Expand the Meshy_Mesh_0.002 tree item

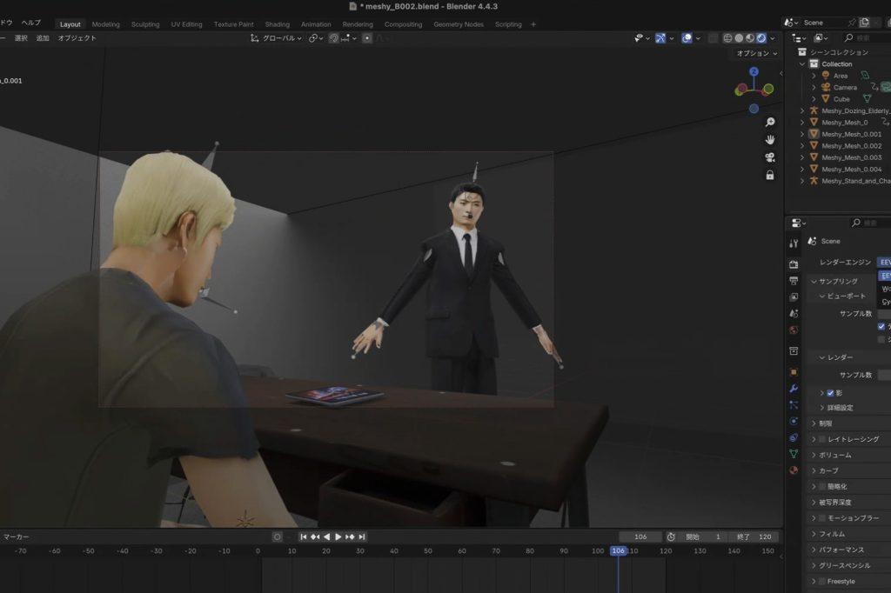[x=803, y=146]
